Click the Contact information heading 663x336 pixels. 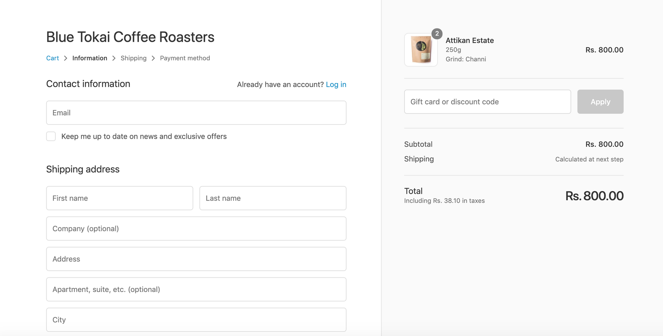(88, 84)
